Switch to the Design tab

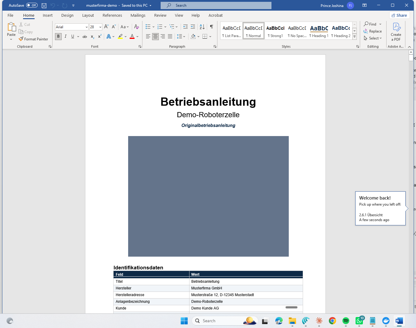click(x=67, y=15)
